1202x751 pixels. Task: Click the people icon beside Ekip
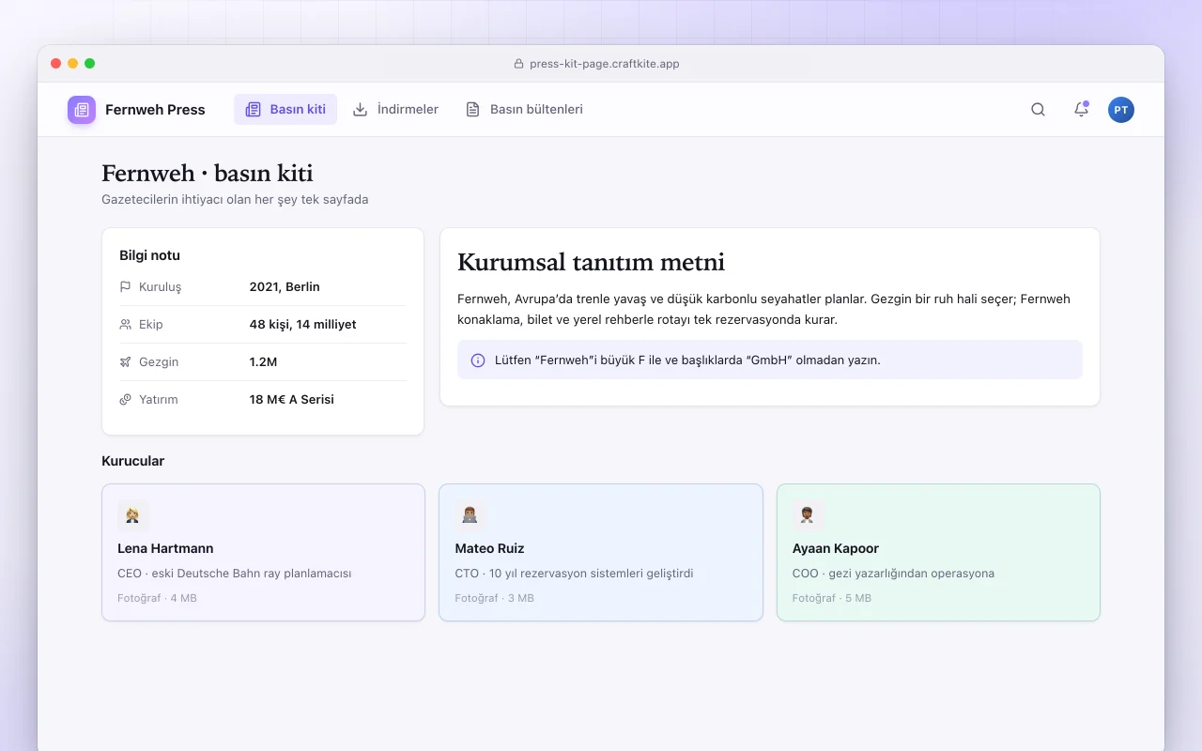126,325
